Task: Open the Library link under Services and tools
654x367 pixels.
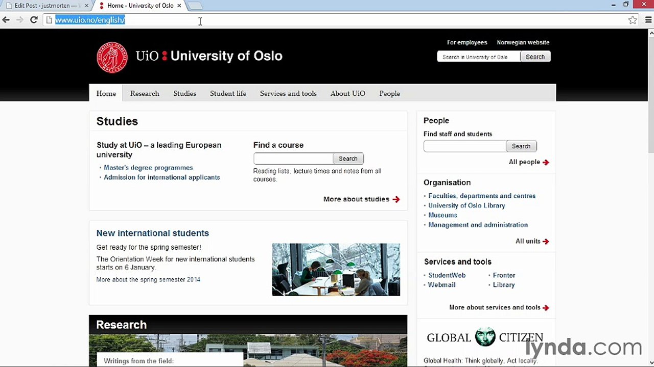Action: [504, 285]
